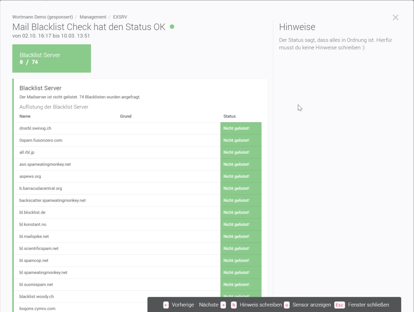Image resolution: width=414 pixels, height=312 pixels.
Task: Click the Esc key icon
Action: tap(339, 305)
